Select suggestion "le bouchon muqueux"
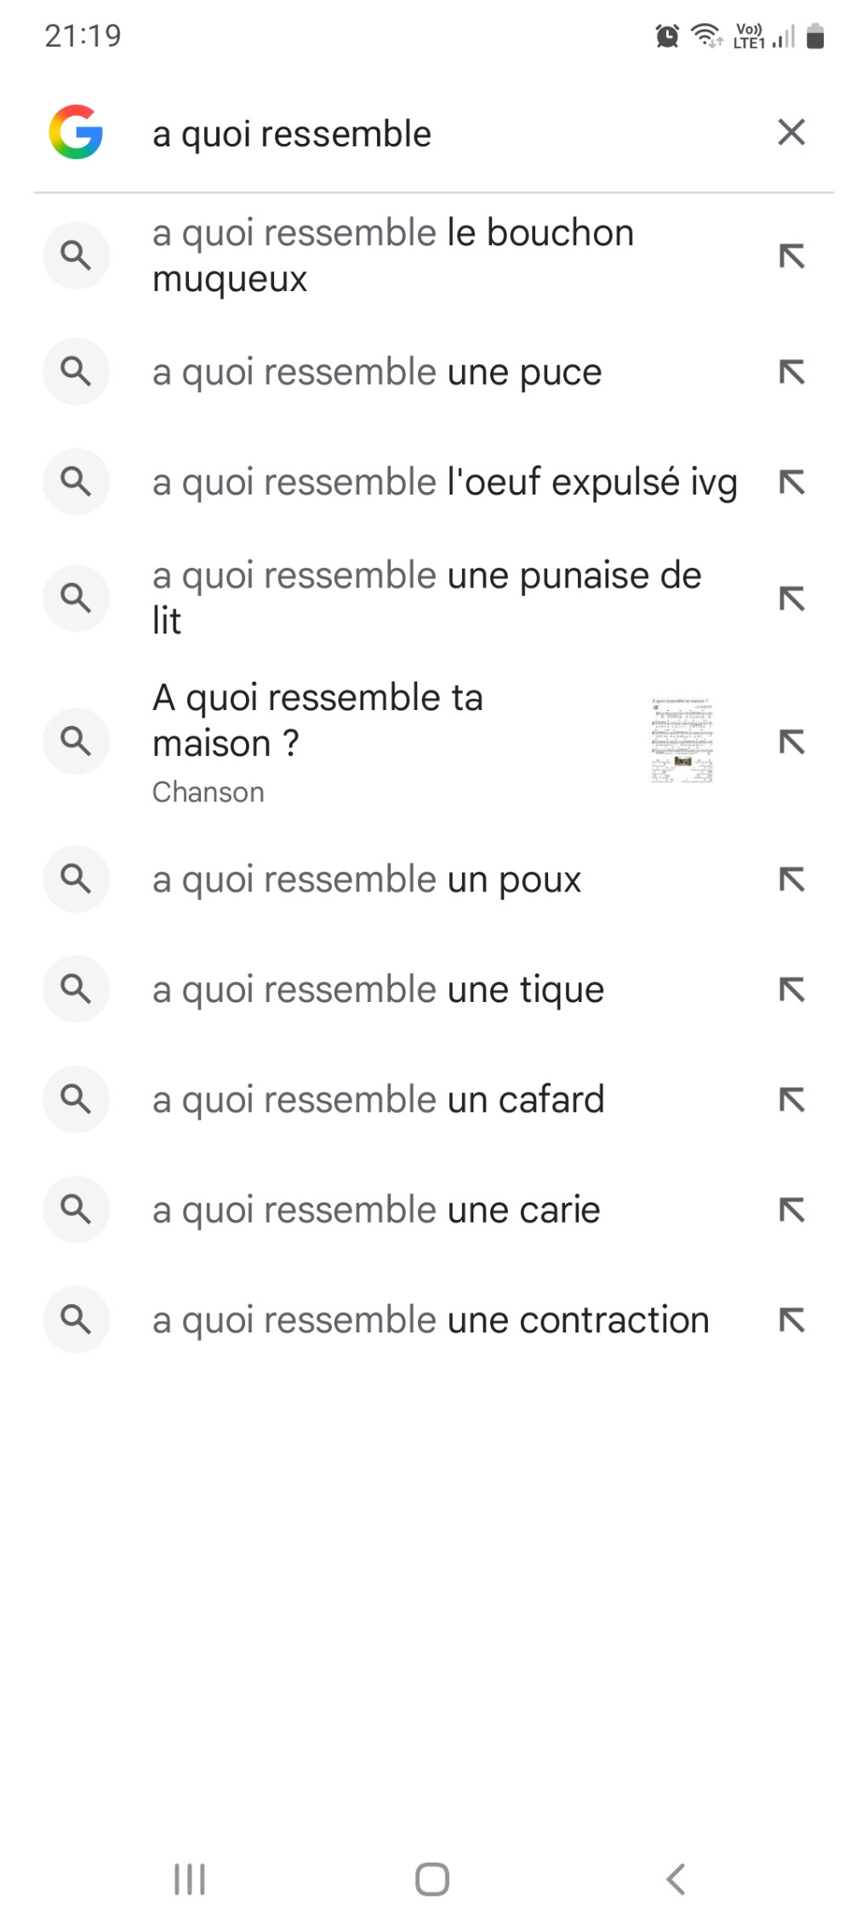This screenshot has height=1930, width=868. [x=393, y=255]
